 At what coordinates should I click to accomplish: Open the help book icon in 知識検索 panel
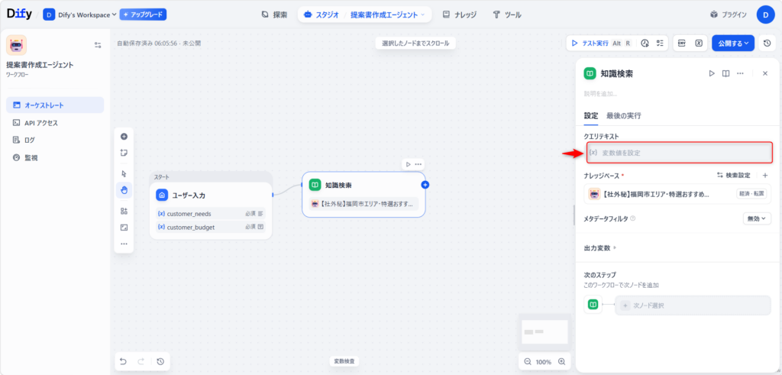[x=726, y=73]
